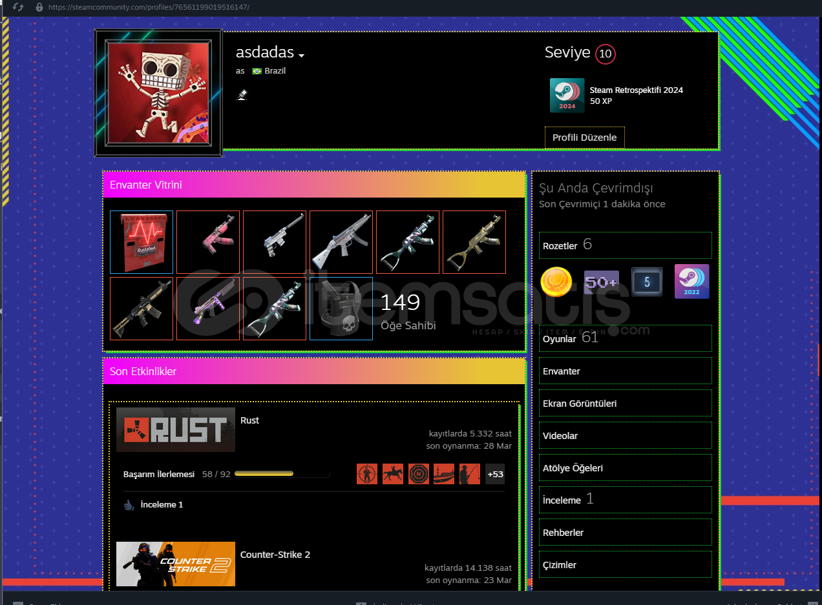The height and width of the screenshot is (605, 822).
Task: Click 'son oynanma: 23 Mar' text
Action: 469,580
